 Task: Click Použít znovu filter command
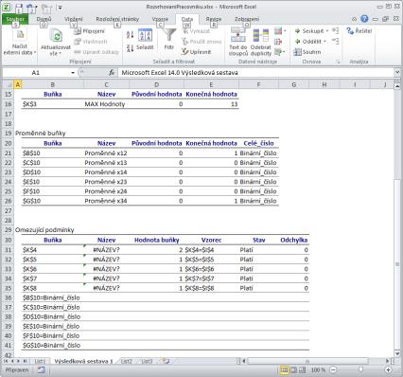click(201, 42)
